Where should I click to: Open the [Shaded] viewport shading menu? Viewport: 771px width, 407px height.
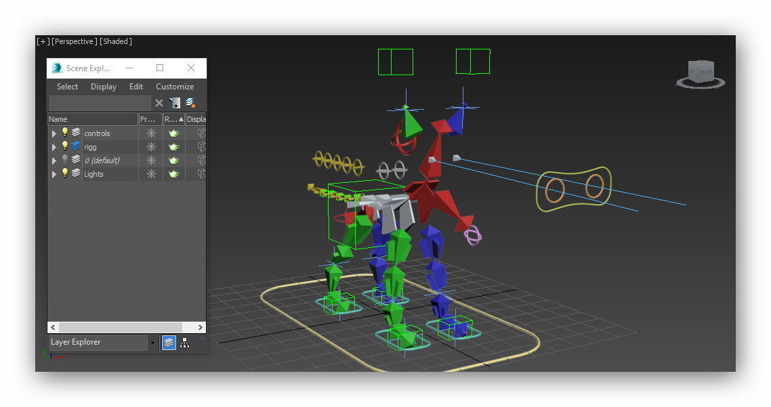[116, 41]
